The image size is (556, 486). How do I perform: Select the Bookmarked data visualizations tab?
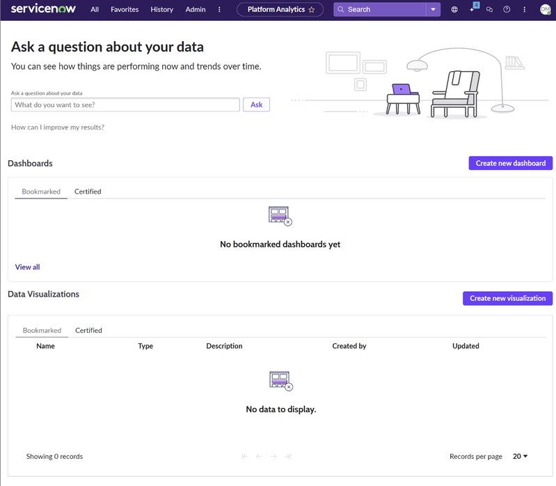point(42,330)
